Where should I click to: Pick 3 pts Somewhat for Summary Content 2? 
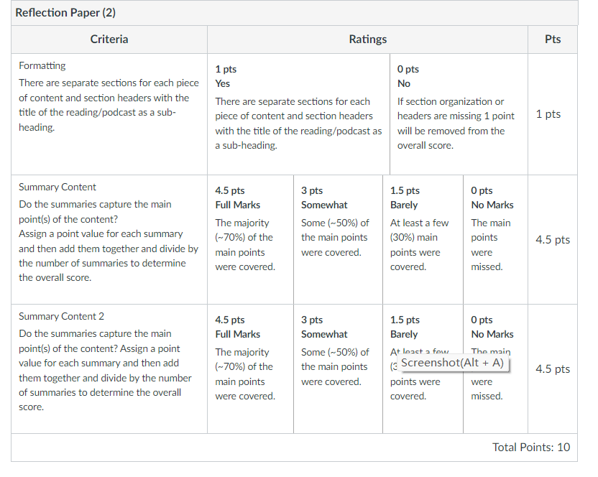[x=338, y=369]
